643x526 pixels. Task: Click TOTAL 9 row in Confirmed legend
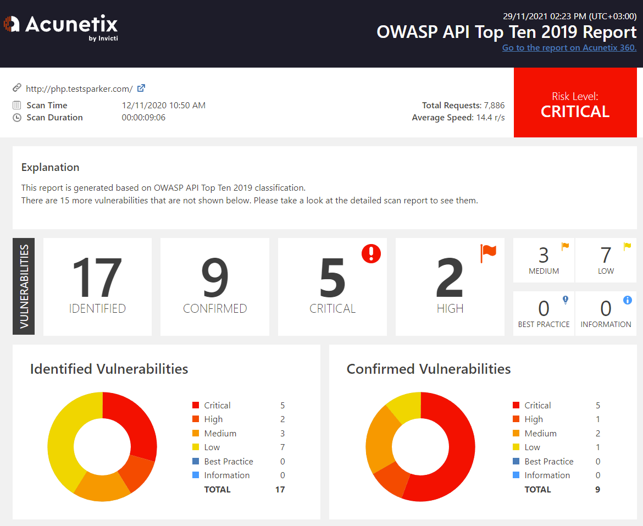[x=562, y=490]
